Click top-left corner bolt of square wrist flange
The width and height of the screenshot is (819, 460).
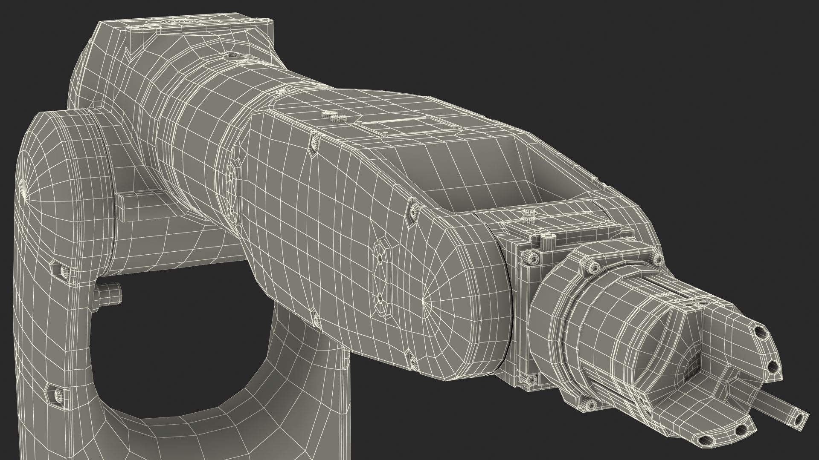(x=532, y=258)
